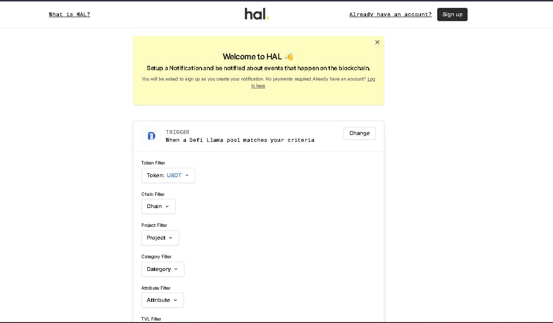Click the TVL Filter label
Screen dimensions: 553x323
[151, 319]
